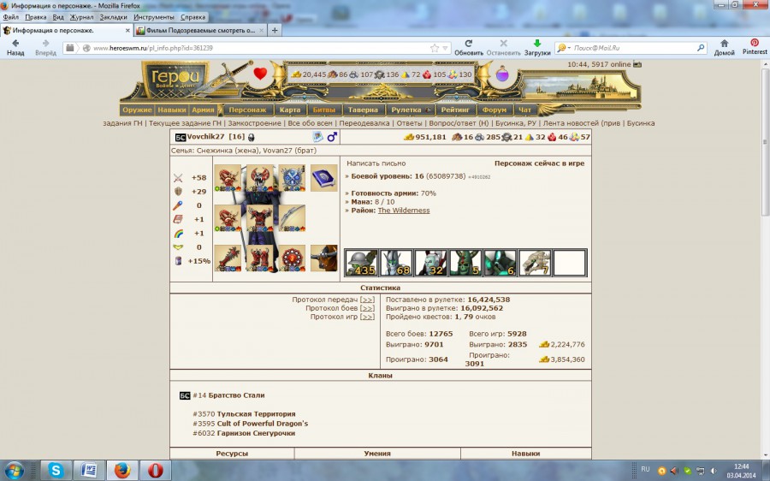Screen dimensions: 770x481
Task: Click the army unit with count 435
Action: 361,263
